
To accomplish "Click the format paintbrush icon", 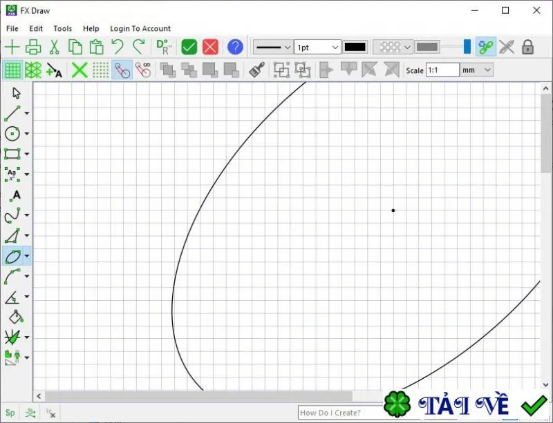I will (x=256, y=70).
